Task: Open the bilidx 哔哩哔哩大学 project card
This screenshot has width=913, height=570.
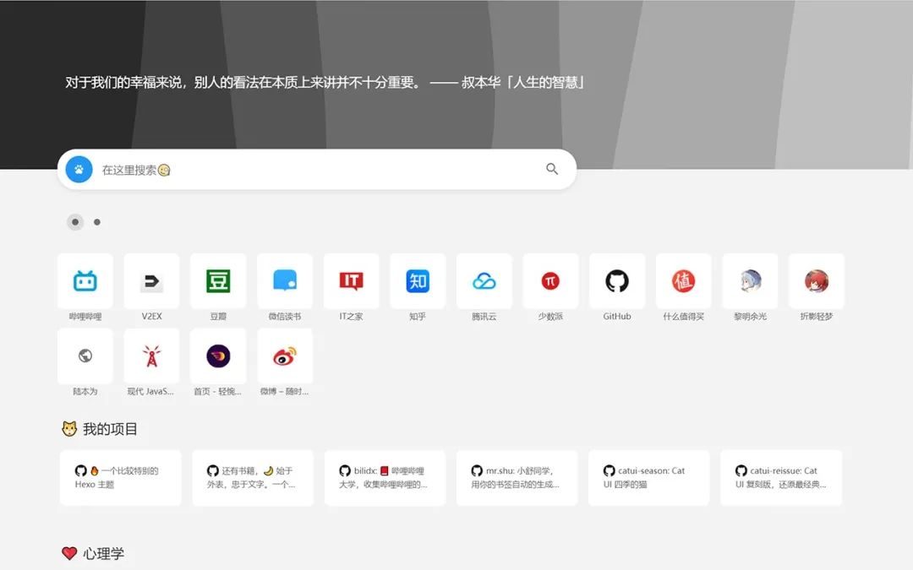Action: tap(385, 477)
